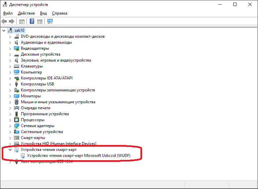Click the Процессоры chip icon
Screen dimensions: 258x189
coord(17,120)
